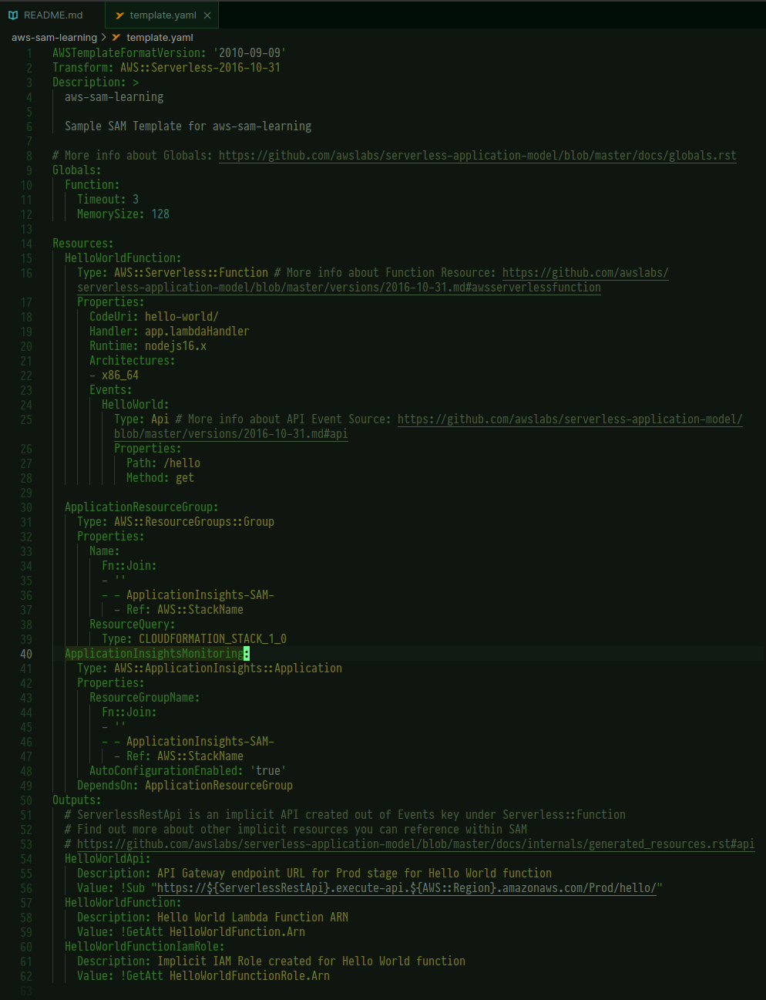
Task: Click the execute-api URL in HelloWorldApi Value
Action: (409, 888)
